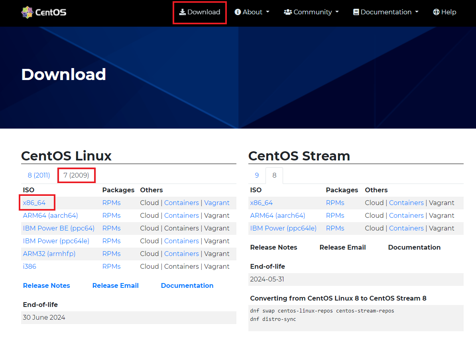
Task: Open RPMs in IBM Power BE row
Action: point(111,228)
